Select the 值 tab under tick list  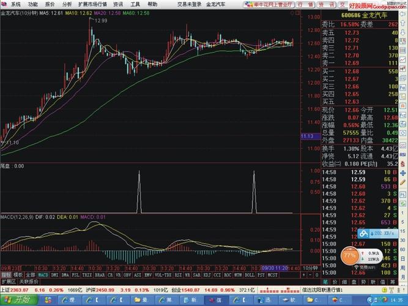click(382, 282)
